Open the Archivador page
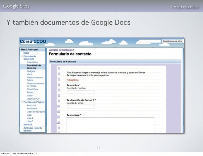 point(32,109)
